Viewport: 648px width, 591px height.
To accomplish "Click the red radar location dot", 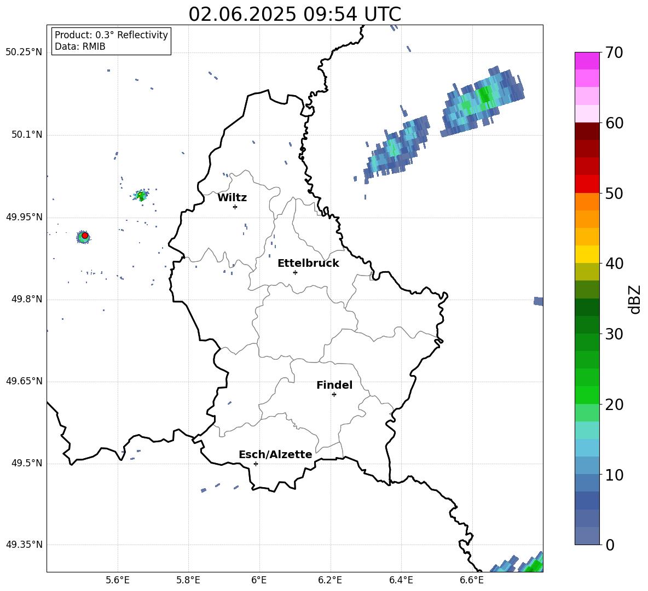I will (x=85, y=236).
